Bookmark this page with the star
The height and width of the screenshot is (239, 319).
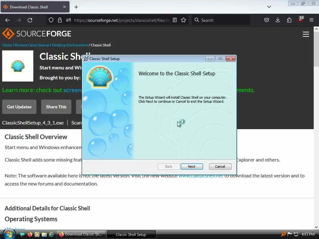tap(183, 20)
